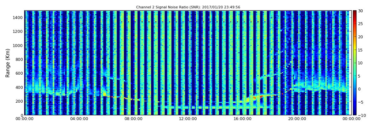This screenshot has height=131, width=372.
Task: Click the 1000 y-axis tick label
Action: (x=18, y=45)
